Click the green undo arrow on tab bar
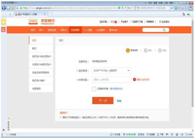 [188, 14]
